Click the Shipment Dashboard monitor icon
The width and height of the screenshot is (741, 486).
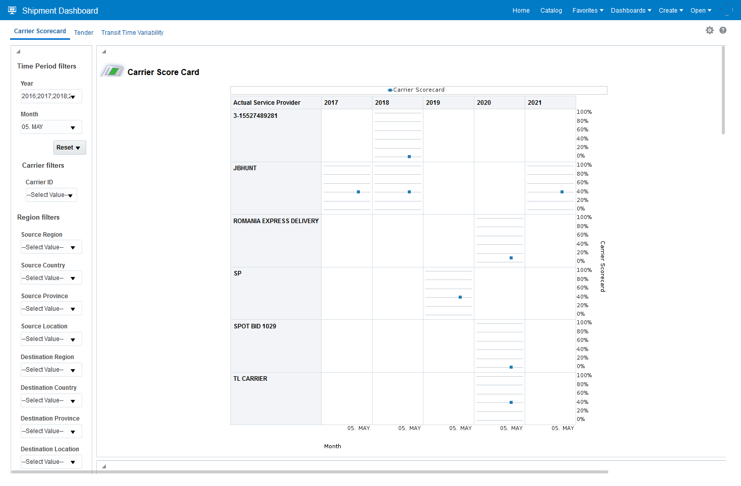click(12, 10)
